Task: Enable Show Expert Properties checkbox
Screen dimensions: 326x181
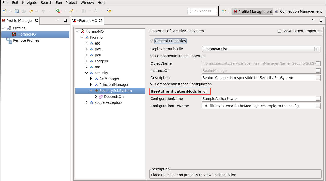Action: (x=279, y=31)
